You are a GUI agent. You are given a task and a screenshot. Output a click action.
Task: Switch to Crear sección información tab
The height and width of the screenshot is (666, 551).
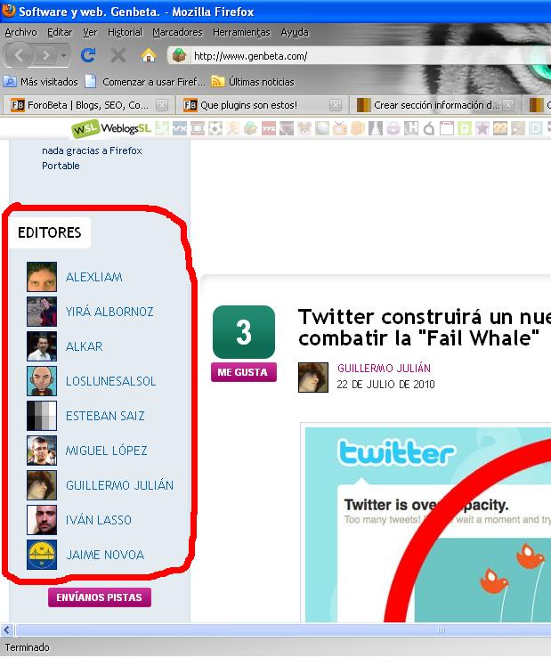tap(435, 105)
